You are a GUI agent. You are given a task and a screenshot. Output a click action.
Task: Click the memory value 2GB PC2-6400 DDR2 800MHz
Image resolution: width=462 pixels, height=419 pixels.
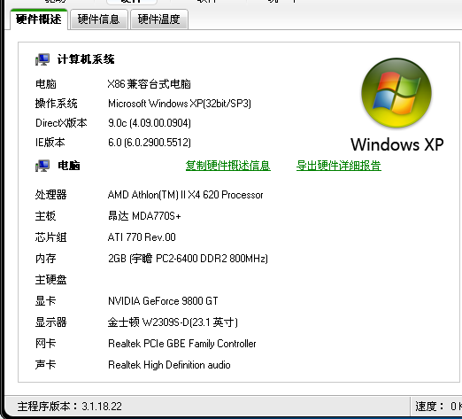188,259
